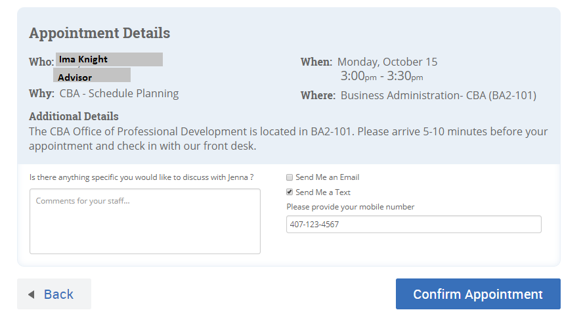
Task: Click the Additional Details subheading
Action: click(x=74, y=116)
